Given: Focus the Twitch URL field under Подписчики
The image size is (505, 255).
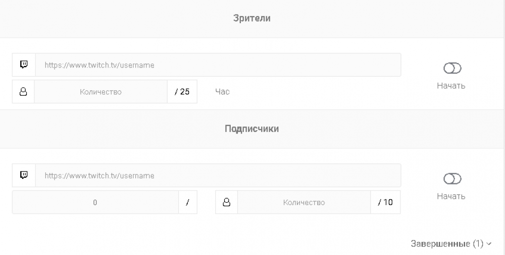Looking at the screenshot, I should coord(218,175).
